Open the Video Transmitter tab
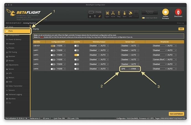Screen dimensions: 191x125 click(17, 86)
